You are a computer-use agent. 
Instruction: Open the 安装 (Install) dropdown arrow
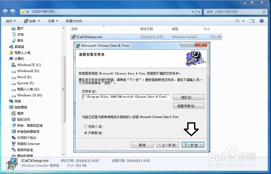point(39,21)
